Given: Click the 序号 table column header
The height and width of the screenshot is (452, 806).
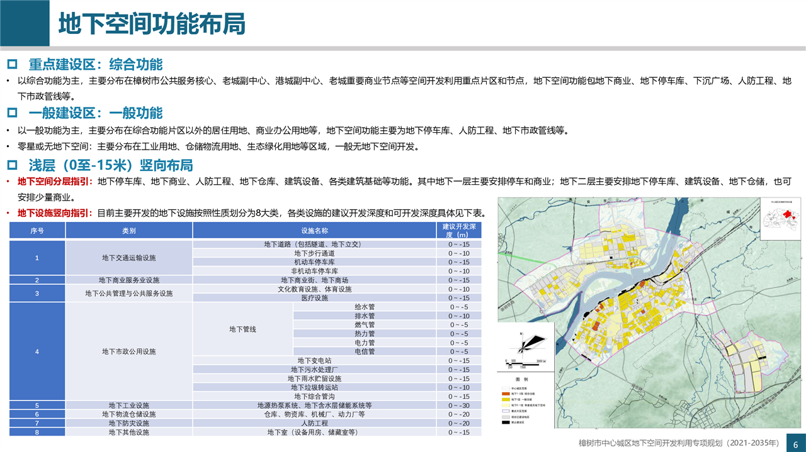Looking at the screenshot, I should pyautogui.click(x=37, y=231).
